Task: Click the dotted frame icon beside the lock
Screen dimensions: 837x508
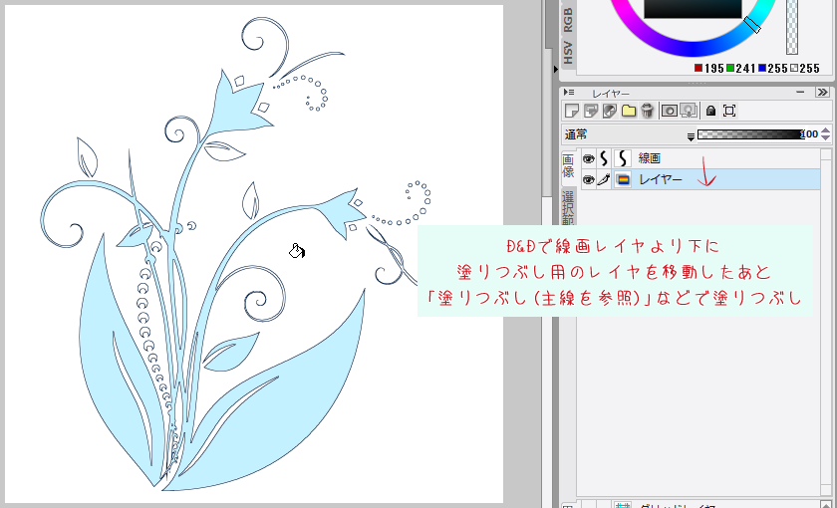Action: click(729, 111)
